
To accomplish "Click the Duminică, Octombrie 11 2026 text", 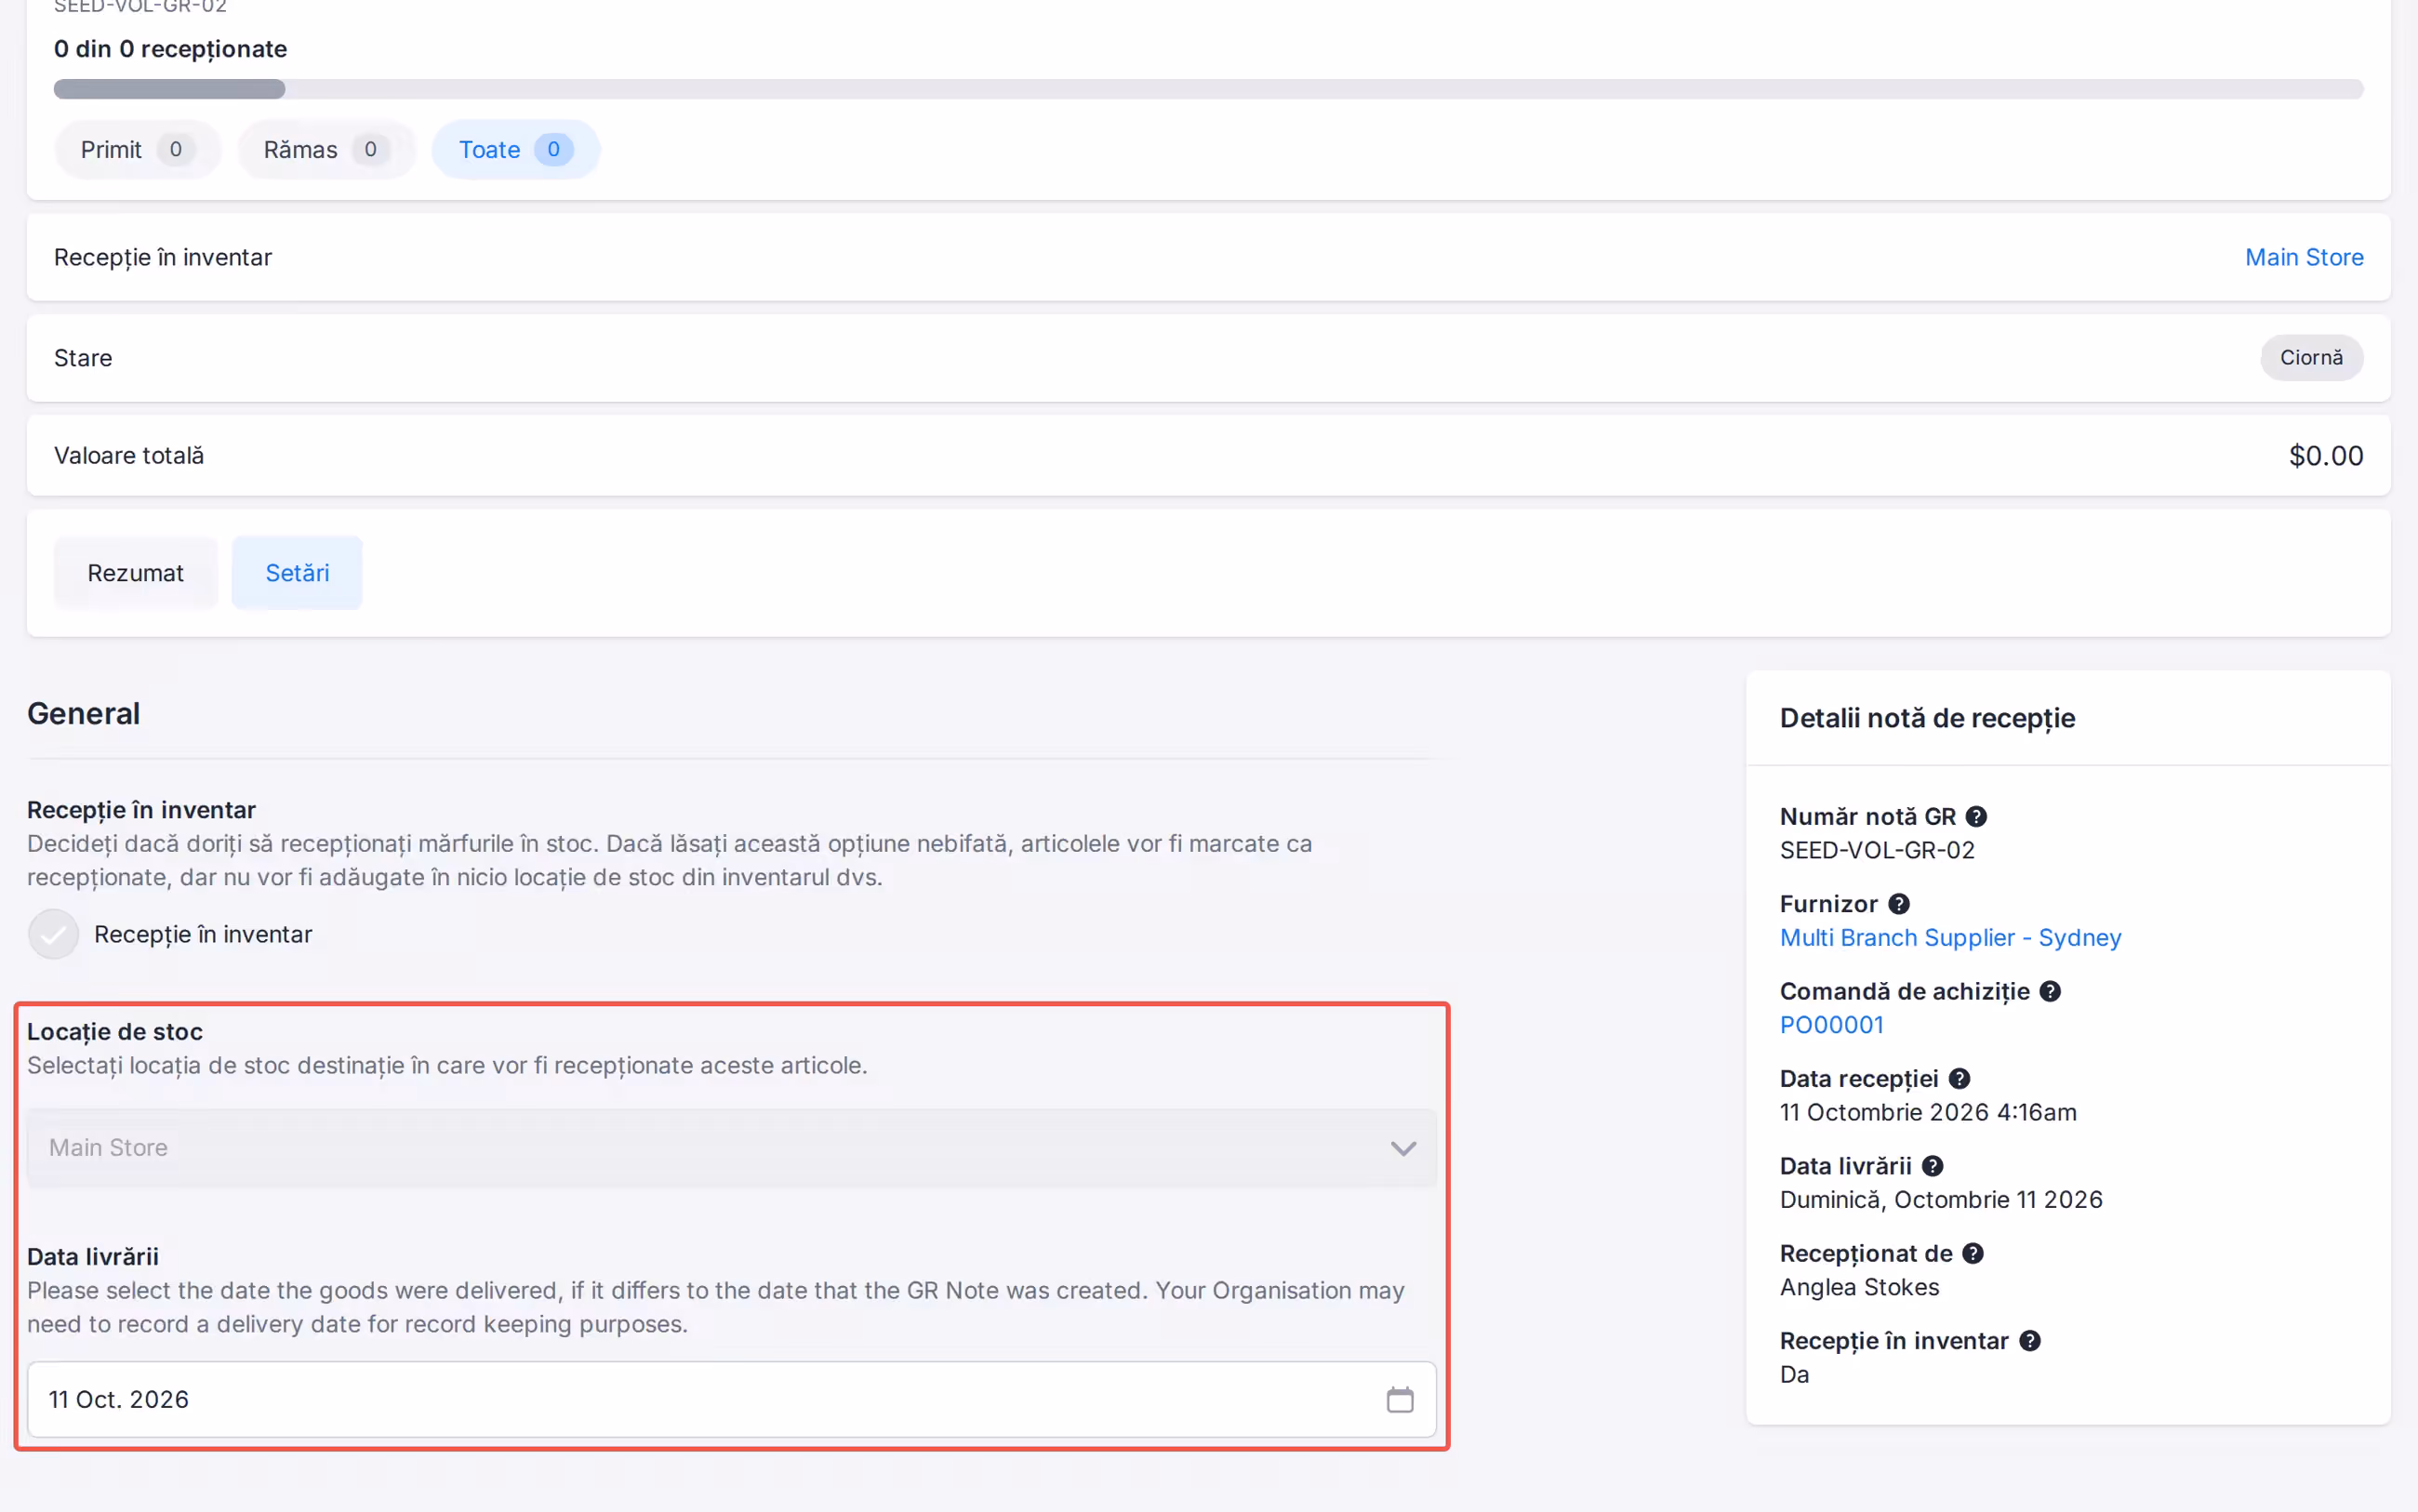I will 1940,1200.
